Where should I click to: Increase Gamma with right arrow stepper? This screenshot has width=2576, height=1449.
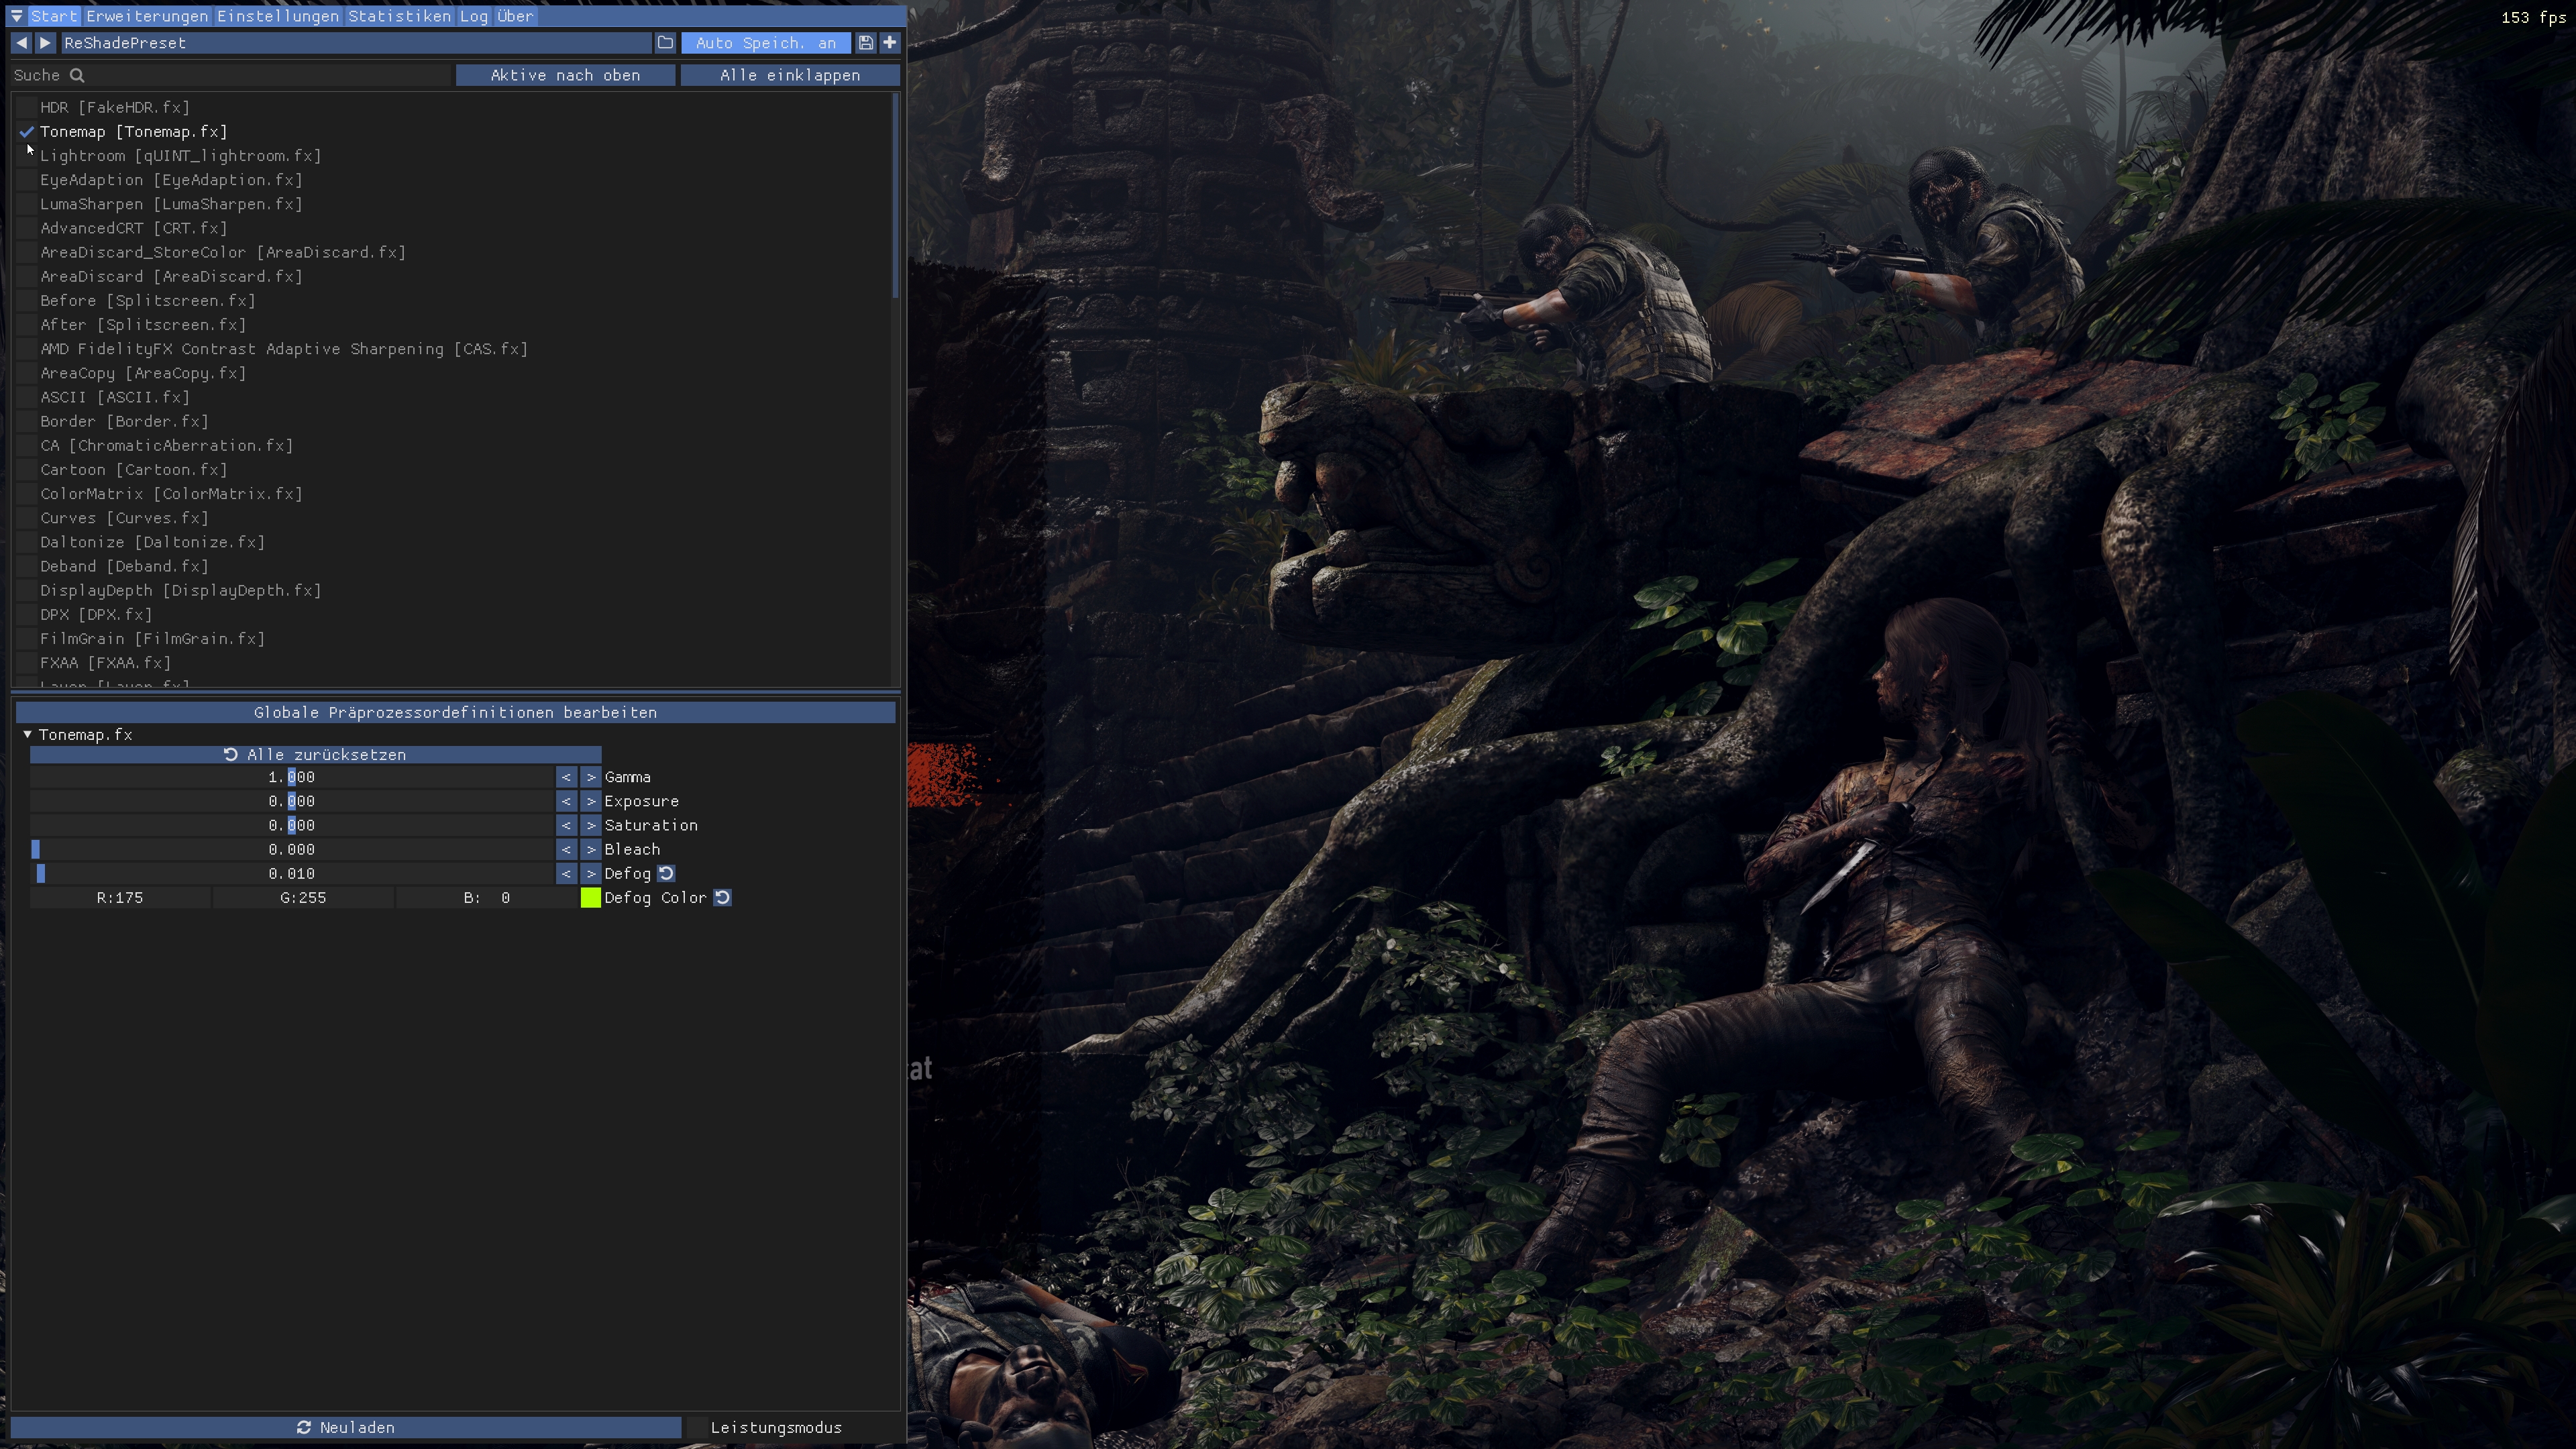[x=591, y=777]
